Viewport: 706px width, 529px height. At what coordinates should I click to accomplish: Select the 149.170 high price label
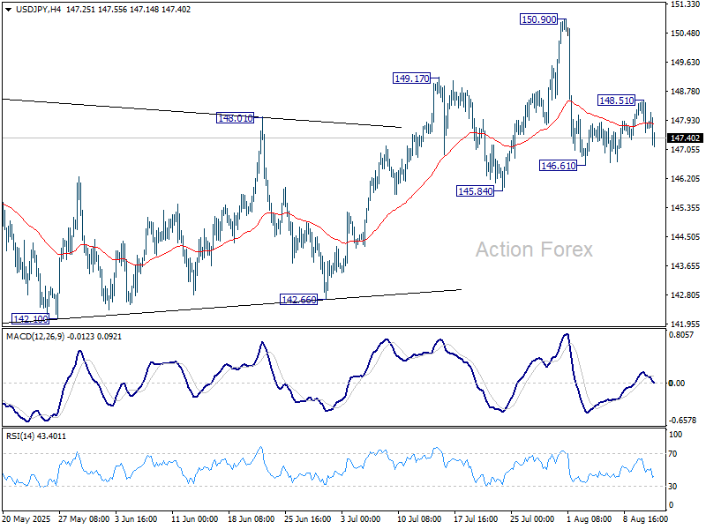point(412,78)
